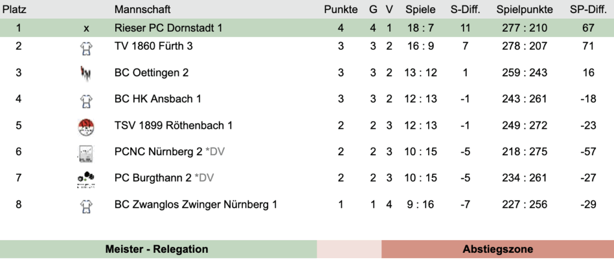Open the PCNC Nürnberg 2 team entry
The image size is (614, 260).
coord(158,152)
